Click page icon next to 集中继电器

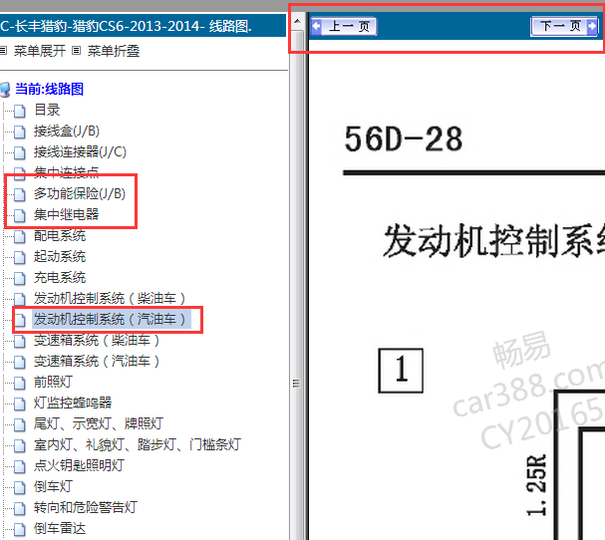click(20, 215)
